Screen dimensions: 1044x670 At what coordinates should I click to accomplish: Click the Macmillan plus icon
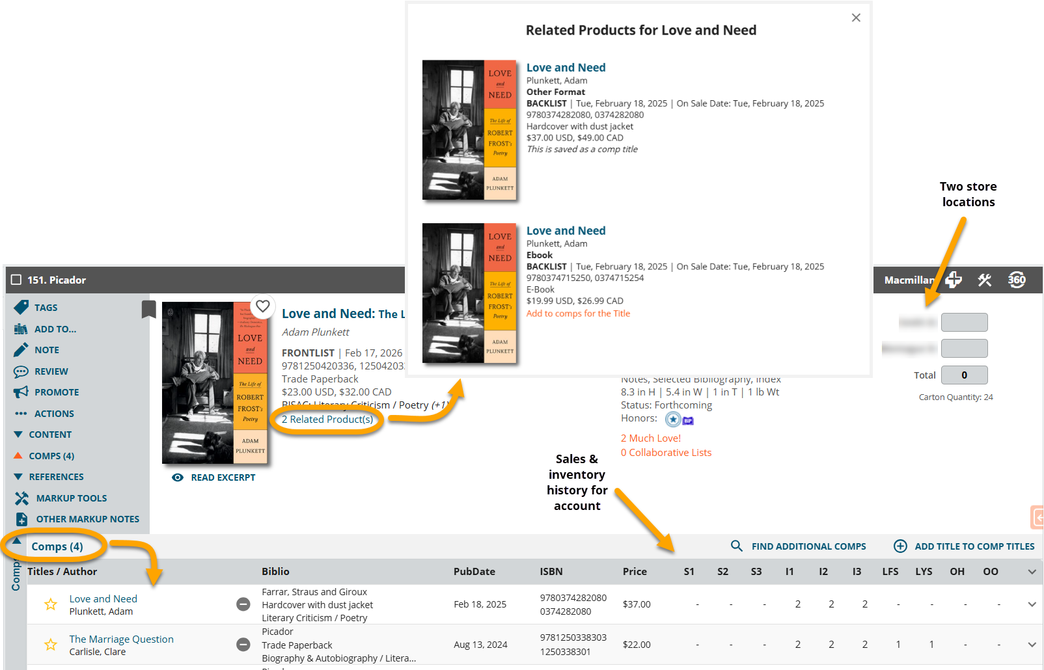(954, 280)
